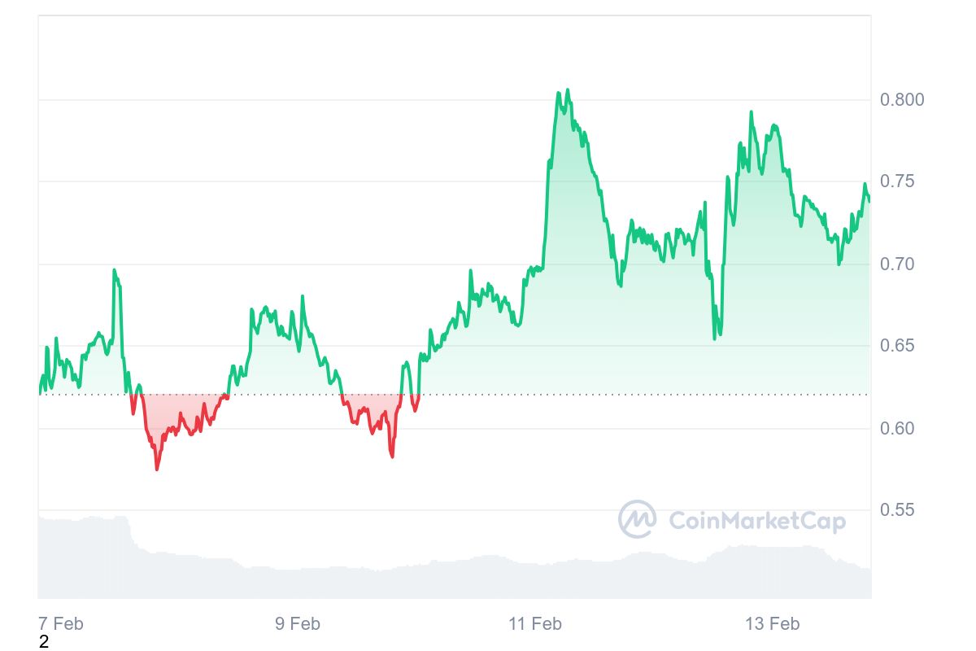Click the highest price peak above 0.800
Viewport: 976px width, 651px height.
tap(567, 90)
